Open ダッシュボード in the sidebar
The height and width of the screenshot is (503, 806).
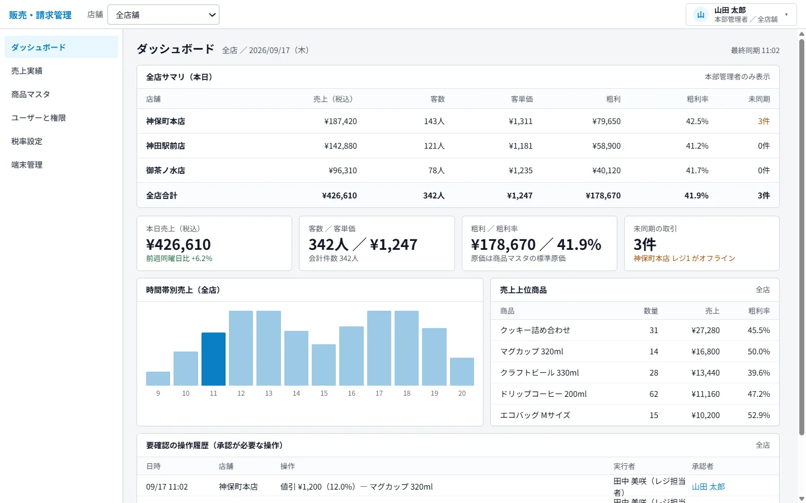point(61,47)
